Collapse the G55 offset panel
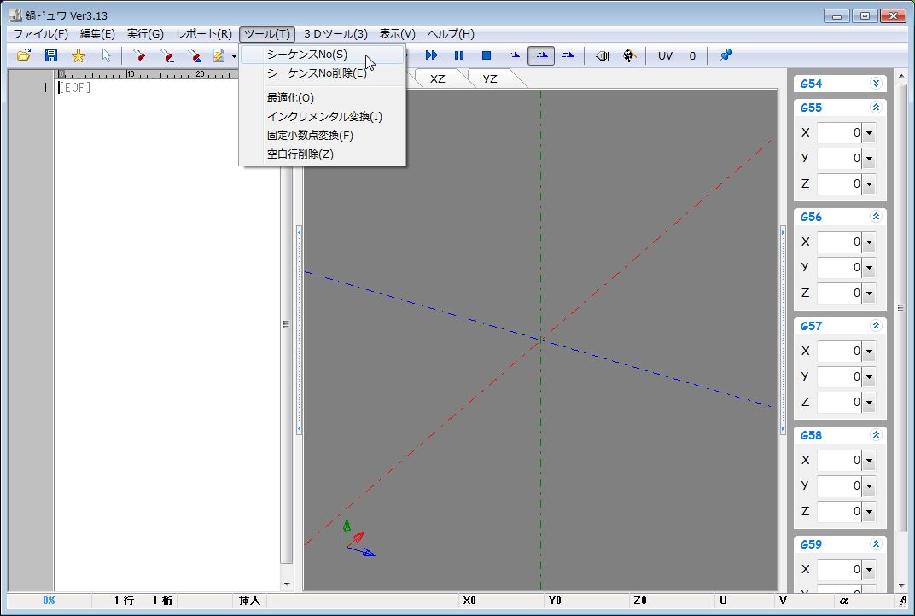 876,108
